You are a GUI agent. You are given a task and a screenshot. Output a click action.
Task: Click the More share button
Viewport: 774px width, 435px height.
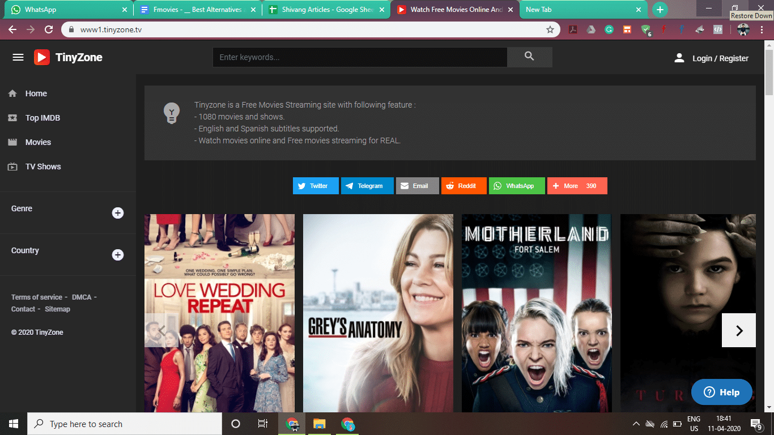click(577, 186)
